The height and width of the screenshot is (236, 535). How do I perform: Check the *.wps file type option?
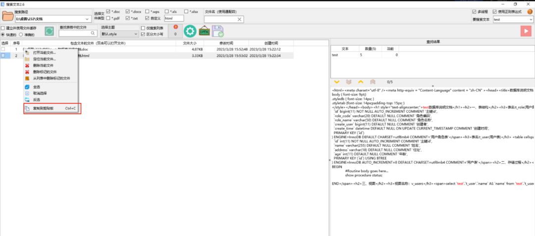(147, 11)
